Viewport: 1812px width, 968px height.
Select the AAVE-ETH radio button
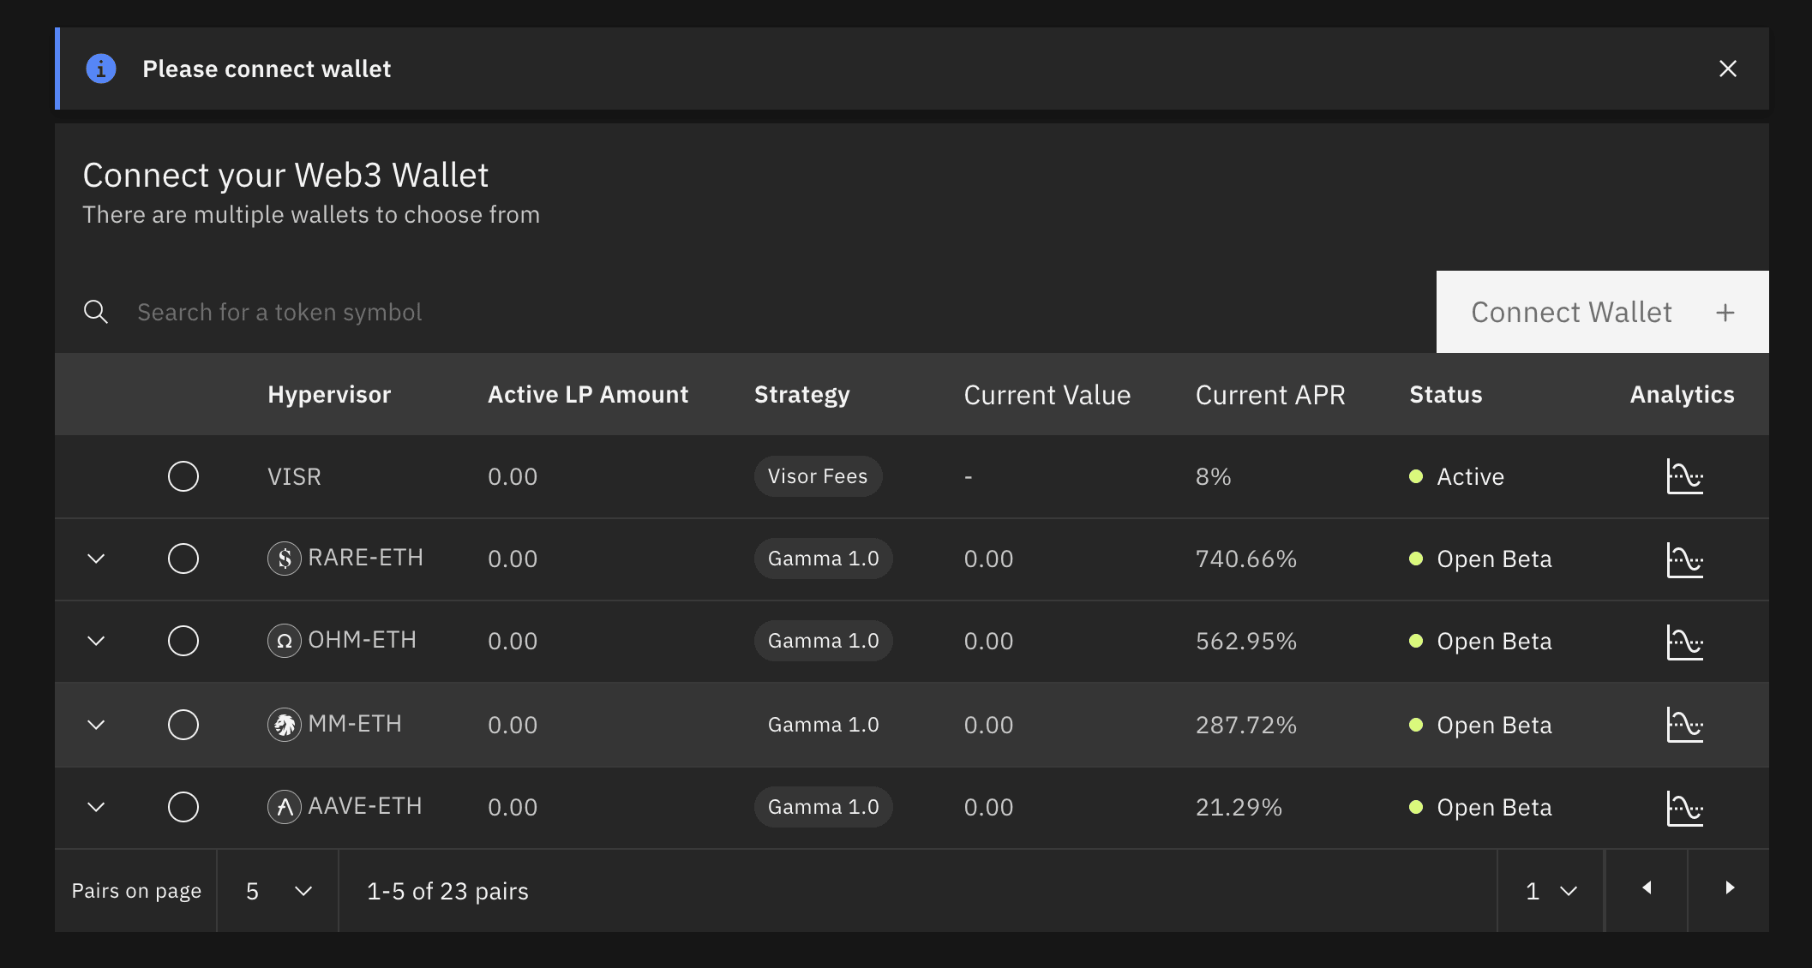(x=183, y=807)
